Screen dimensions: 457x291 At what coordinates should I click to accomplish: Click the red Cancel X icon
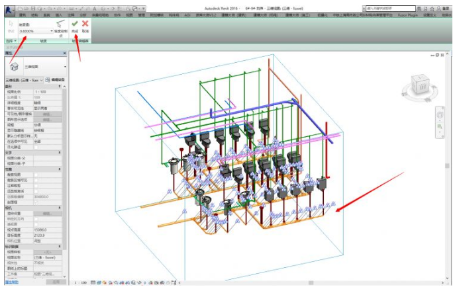[85, 23]
